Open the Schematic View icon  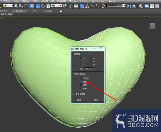157,6
